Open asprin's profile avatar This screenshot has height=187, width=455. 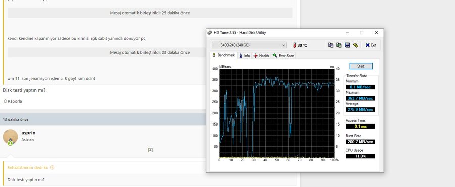tap(10, 137)
